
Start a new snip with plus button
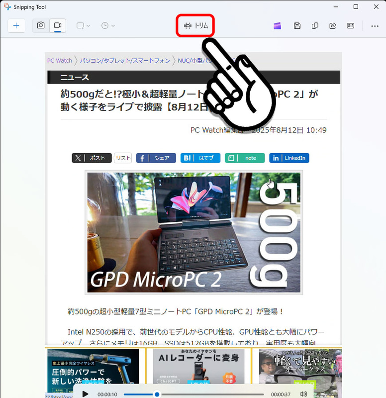point(16,26)
